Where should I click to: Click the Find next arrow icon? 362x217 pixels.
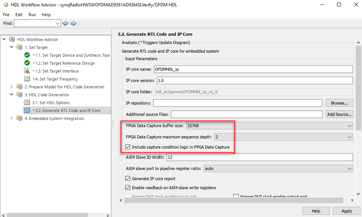point(74,23)
